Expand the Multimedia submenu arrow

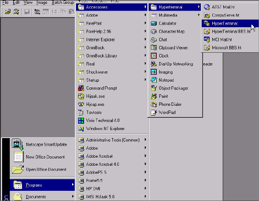[199, 15]
